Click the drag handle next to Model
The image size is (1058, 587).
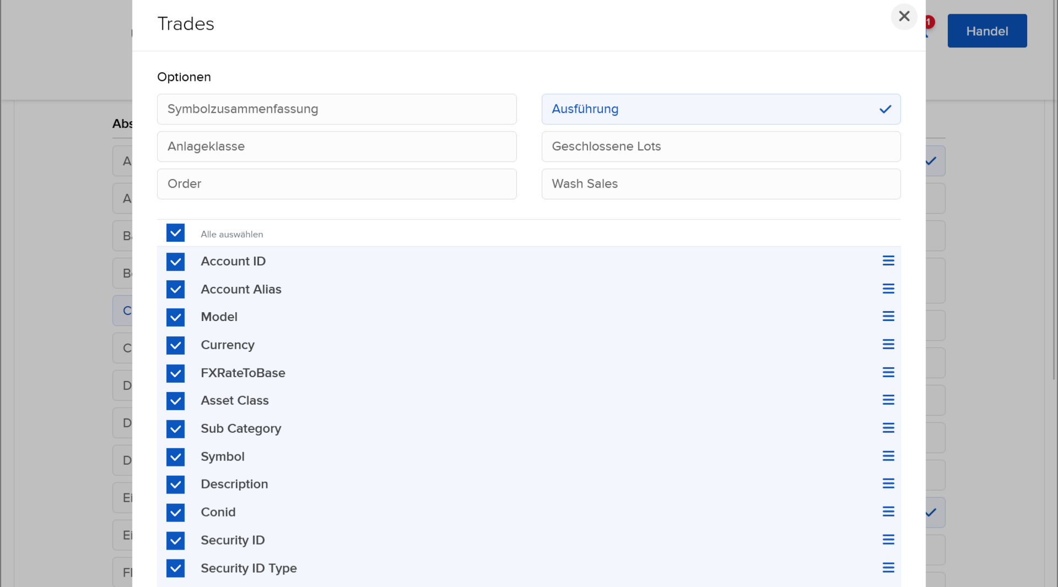(x=888, y=317)
